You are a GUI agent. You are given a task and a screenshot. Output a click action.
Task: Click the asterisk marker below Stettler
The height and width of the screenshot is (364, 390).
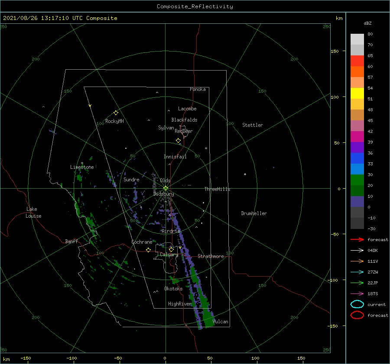(x=206, y=148)
